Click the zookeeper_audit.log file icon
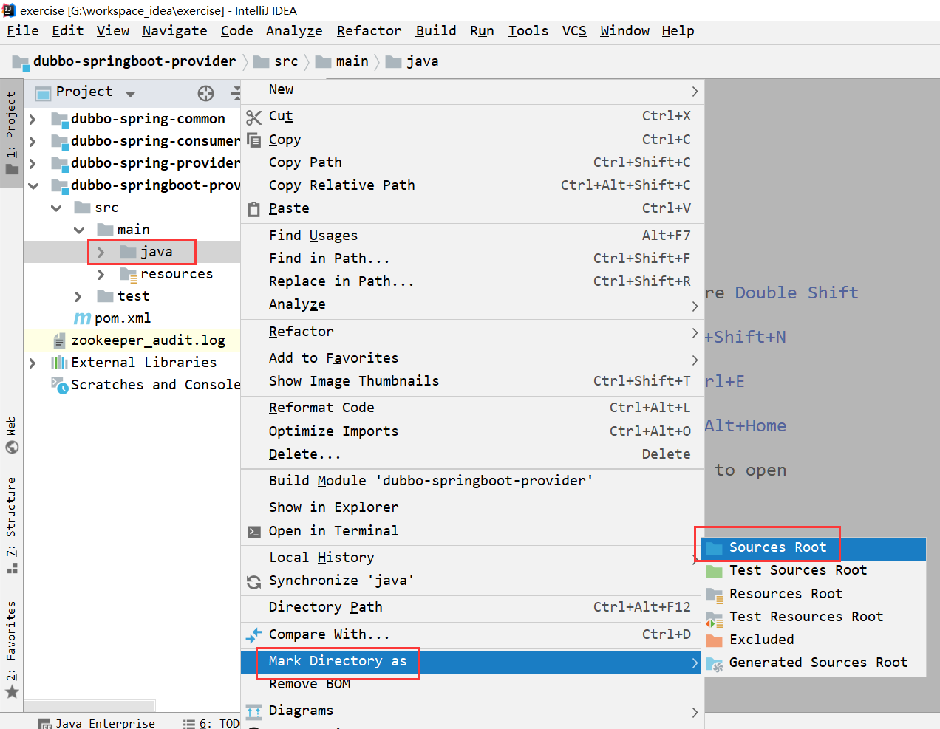Screen dimensions: 940x729 click(x=60, y=340)
